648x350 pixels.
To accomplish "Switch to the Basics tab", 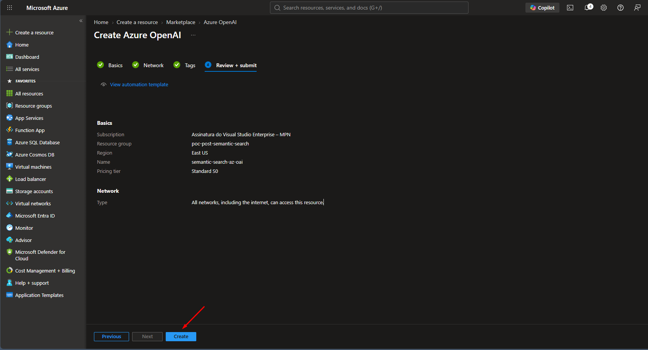I will [x=110, y=65].
